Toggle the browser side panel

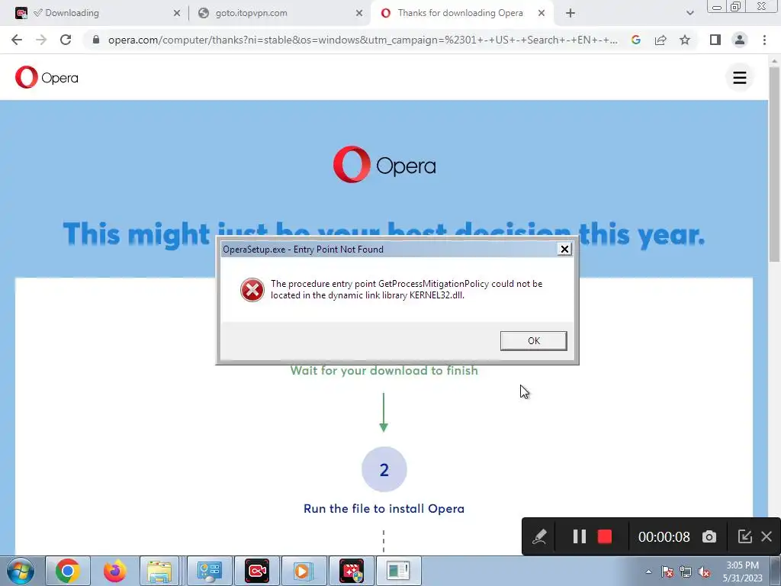point(715,40)
